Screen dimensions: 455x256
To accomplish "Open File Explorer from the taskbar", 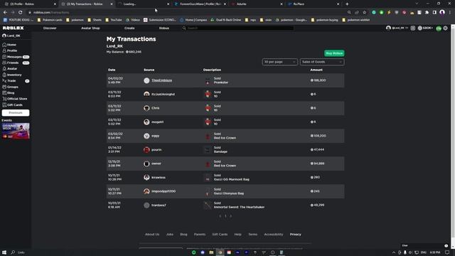I will coord(211,252).
